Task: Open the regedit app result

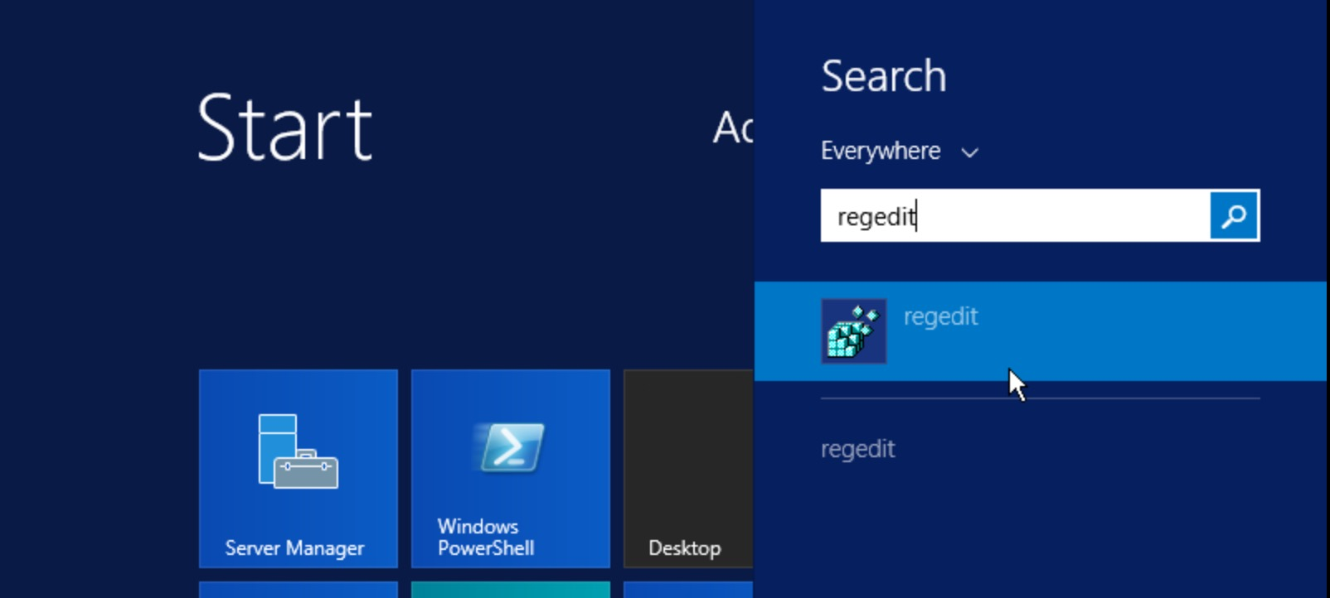Action: click(1041, 331)
